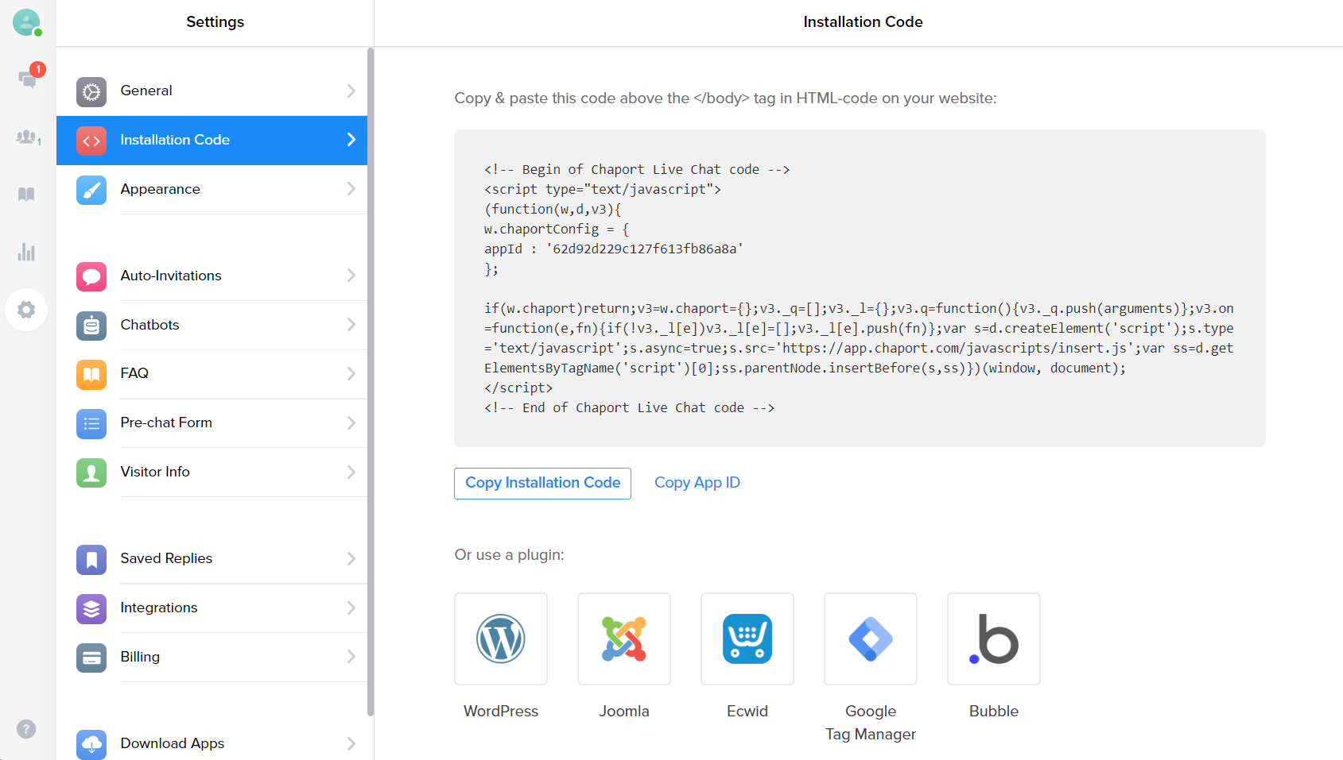This screenshot has height=760, width=1343.
Task: Open the reports bar chart icon
Action: 26,252
